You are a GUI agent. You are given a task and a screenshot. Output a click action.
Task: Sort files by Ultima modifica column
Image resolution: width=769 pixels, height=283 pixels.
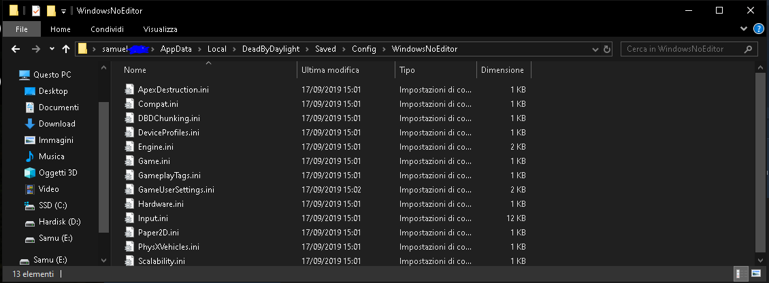coord(330,70)
